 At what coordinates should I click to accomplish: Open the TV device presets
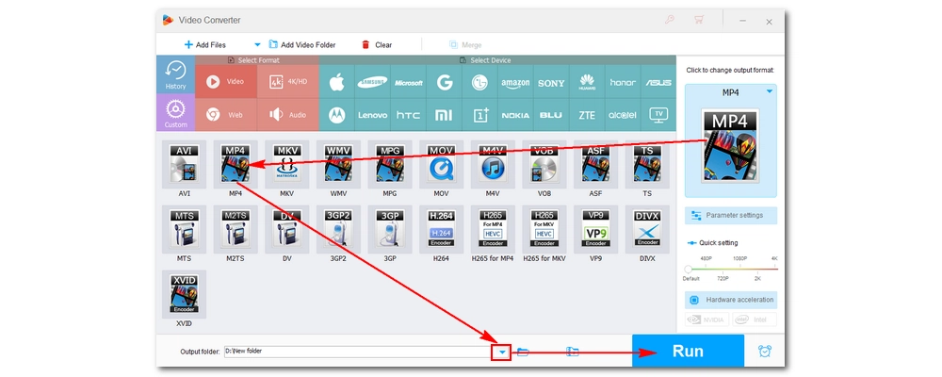point(658,115)
